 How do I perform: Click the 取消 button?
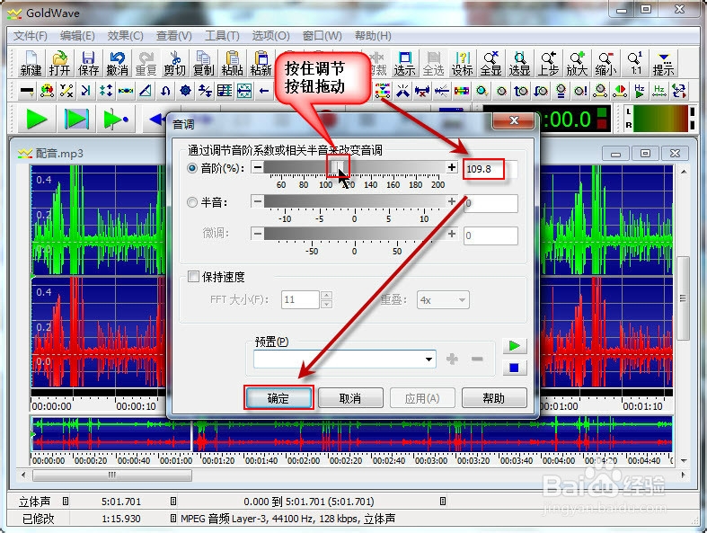pyautogui.click(x=350, y=398)
